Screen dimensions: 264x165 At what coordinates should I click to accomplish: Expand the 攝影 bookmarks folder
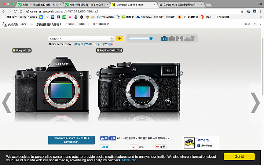click(171, 17)
